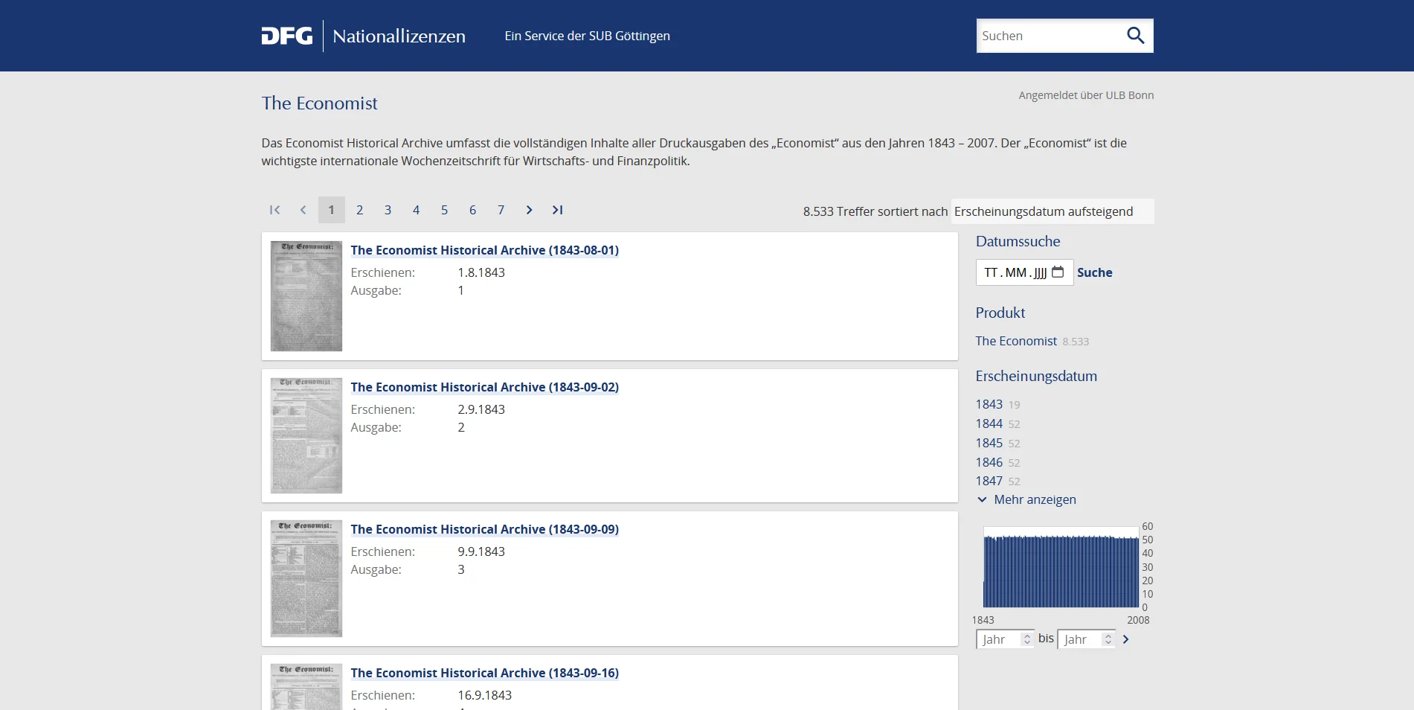1414x710 pixels.
Task: Apply the year range arrow
Action: pyautogui.click(x=1125, y=639)
